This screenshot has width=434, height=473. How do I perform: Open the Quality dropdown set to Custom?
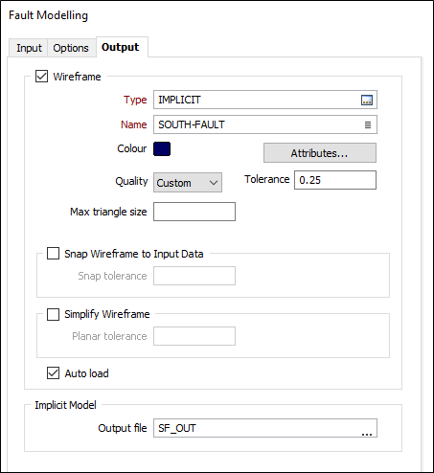tap(188, 183)
